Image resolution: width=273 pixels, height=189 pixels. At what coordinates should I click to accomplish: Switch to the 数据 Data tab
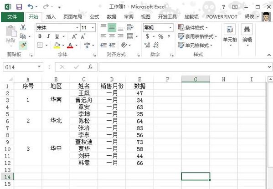tap(111, 17)
